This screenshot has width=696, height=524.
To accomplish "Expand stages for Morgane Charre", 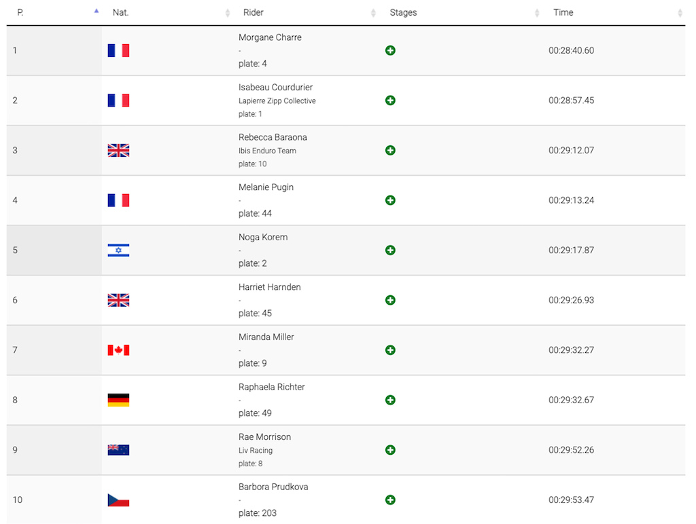I will pos(390,50).
